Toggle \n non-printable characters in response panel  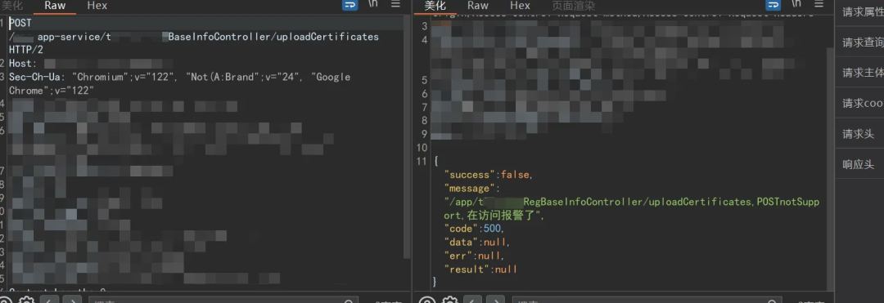[796, 5]
